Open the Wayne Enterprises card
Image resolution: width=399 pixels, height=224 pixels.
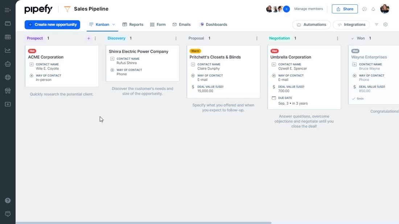[374, 75]
